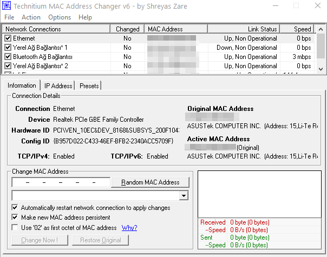
Task: Sort by the MAC Address column header
Action: (x=165, y=29)
